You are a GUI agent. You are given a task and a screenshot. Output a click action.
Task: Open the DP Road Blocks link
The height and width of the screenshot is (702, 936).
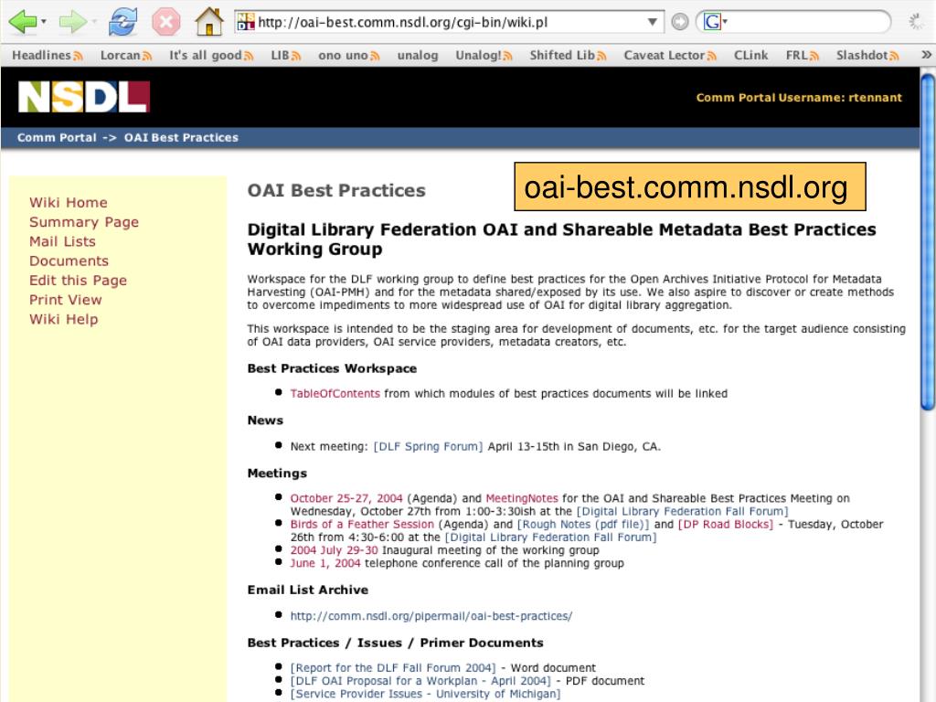[x=725, y=524]
